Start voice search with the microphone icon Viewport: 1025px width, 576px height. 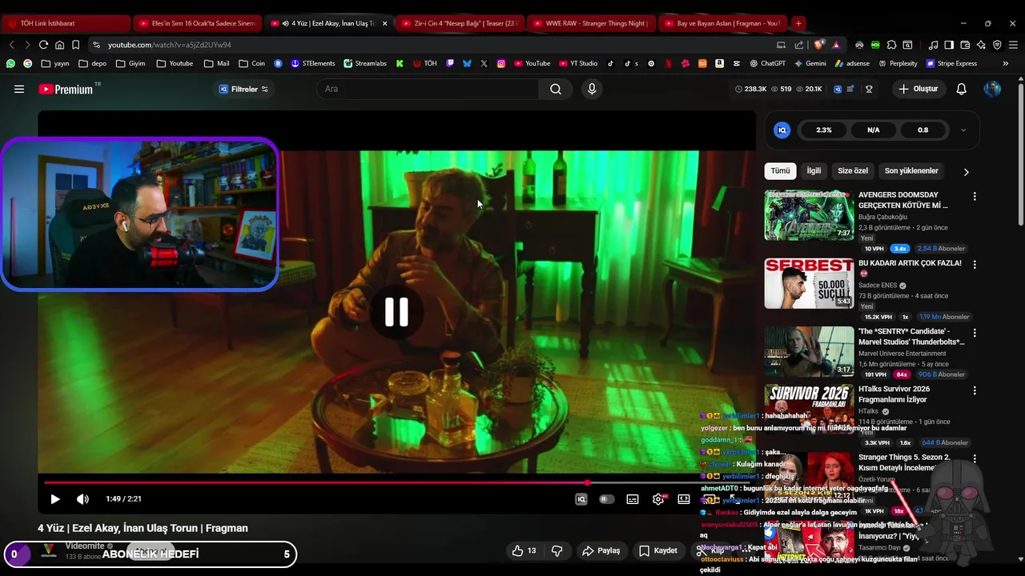pos(592,89)
